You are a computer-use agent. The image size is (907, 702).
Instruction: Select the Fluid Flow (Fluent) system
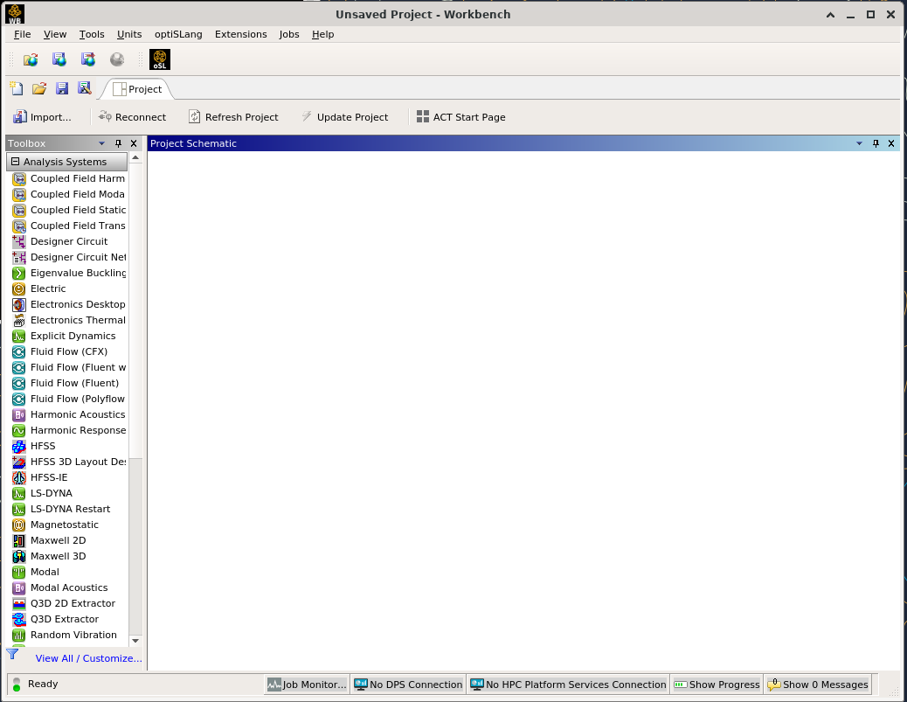74,383
